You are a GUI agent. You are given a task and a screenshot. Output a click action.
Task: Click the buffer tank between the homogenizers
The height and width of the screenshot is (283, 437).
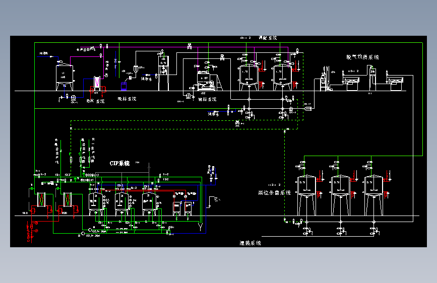372,80
